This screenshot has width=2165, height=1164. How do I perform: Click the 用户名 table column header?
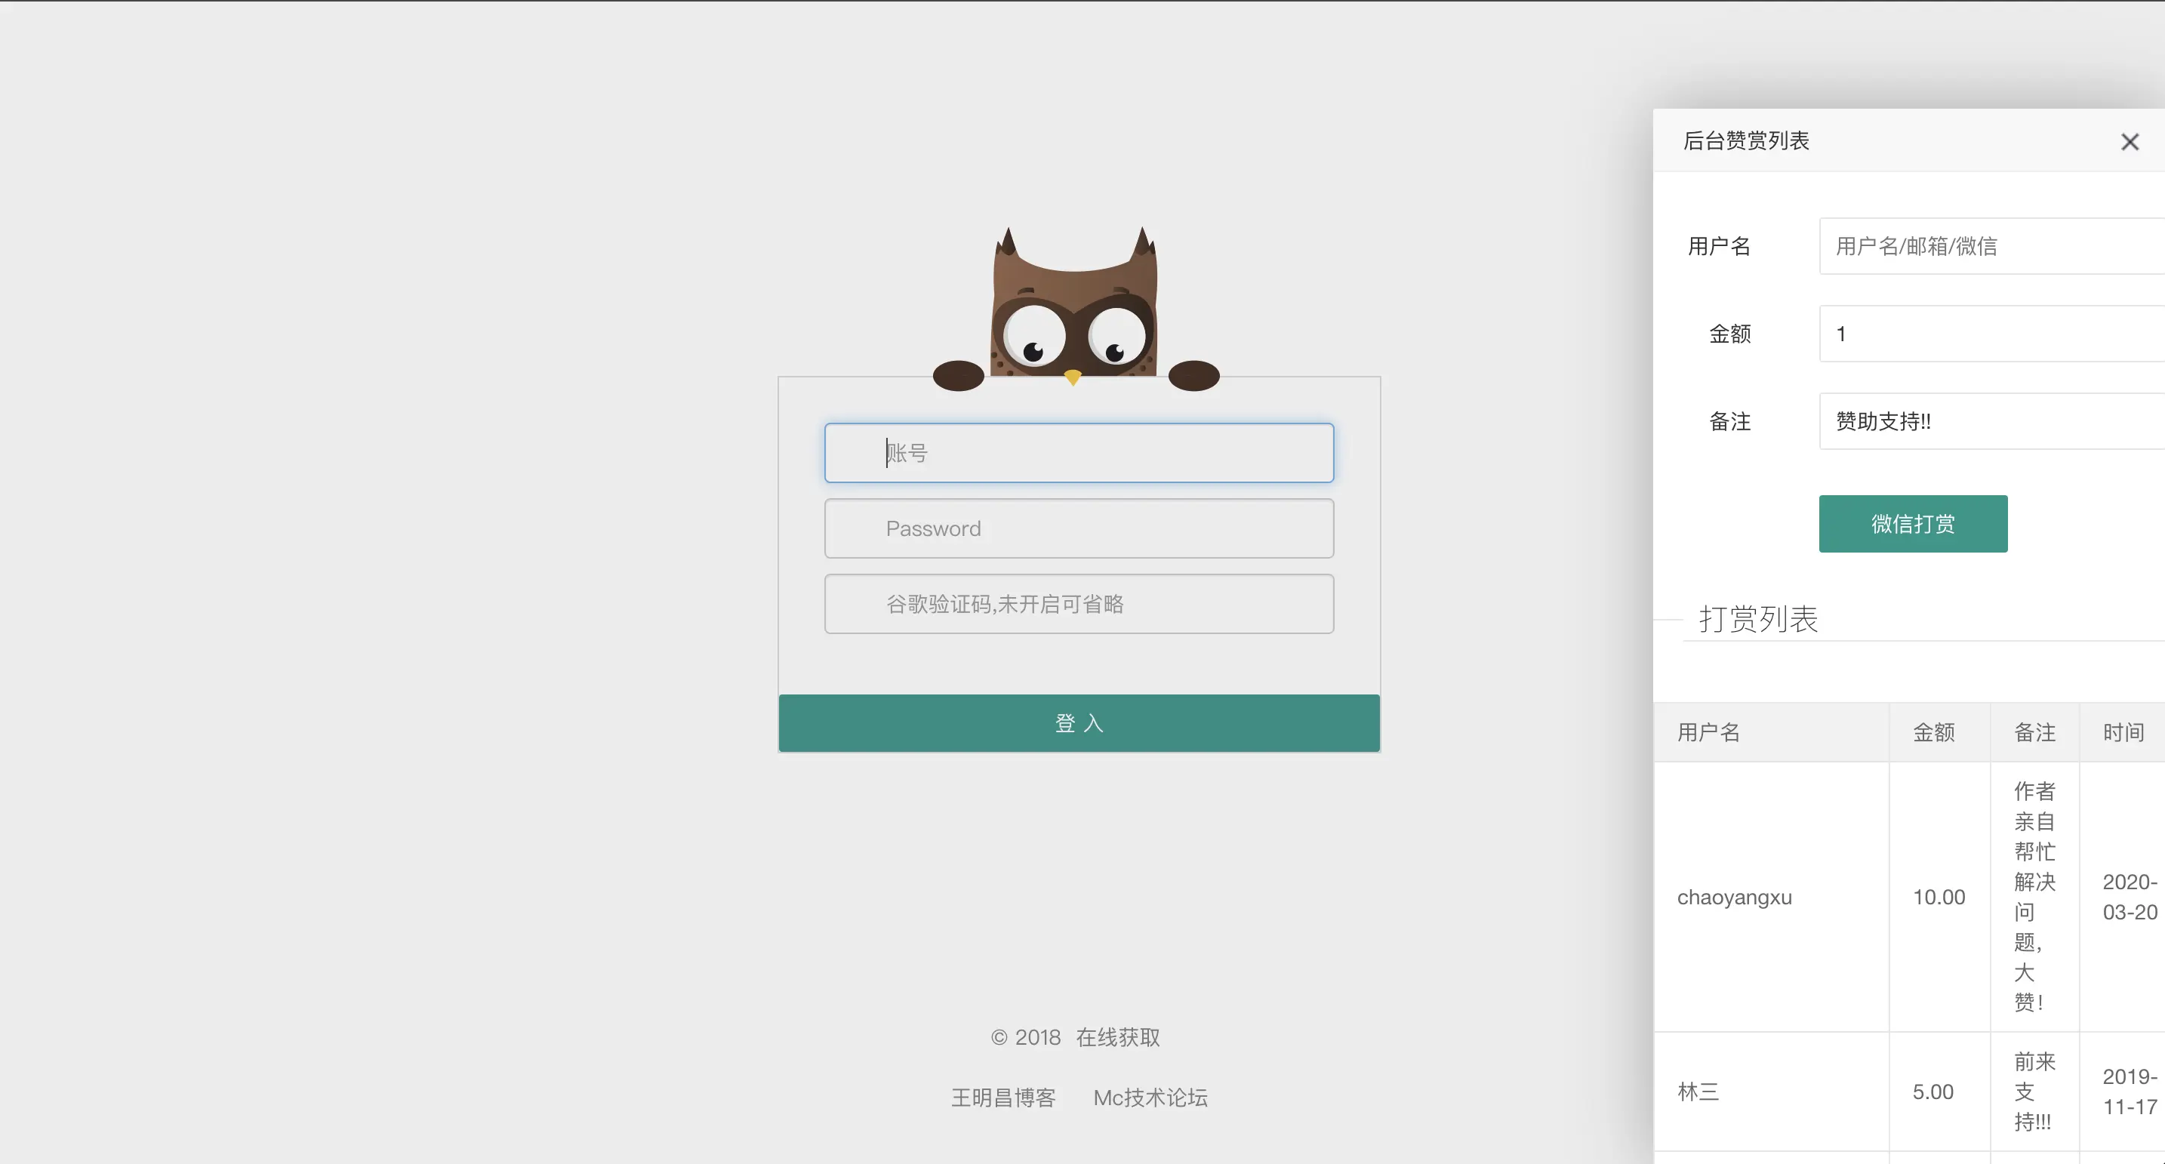click(x=1708, y=732)
